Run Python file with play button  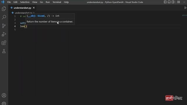pos(185,8)
